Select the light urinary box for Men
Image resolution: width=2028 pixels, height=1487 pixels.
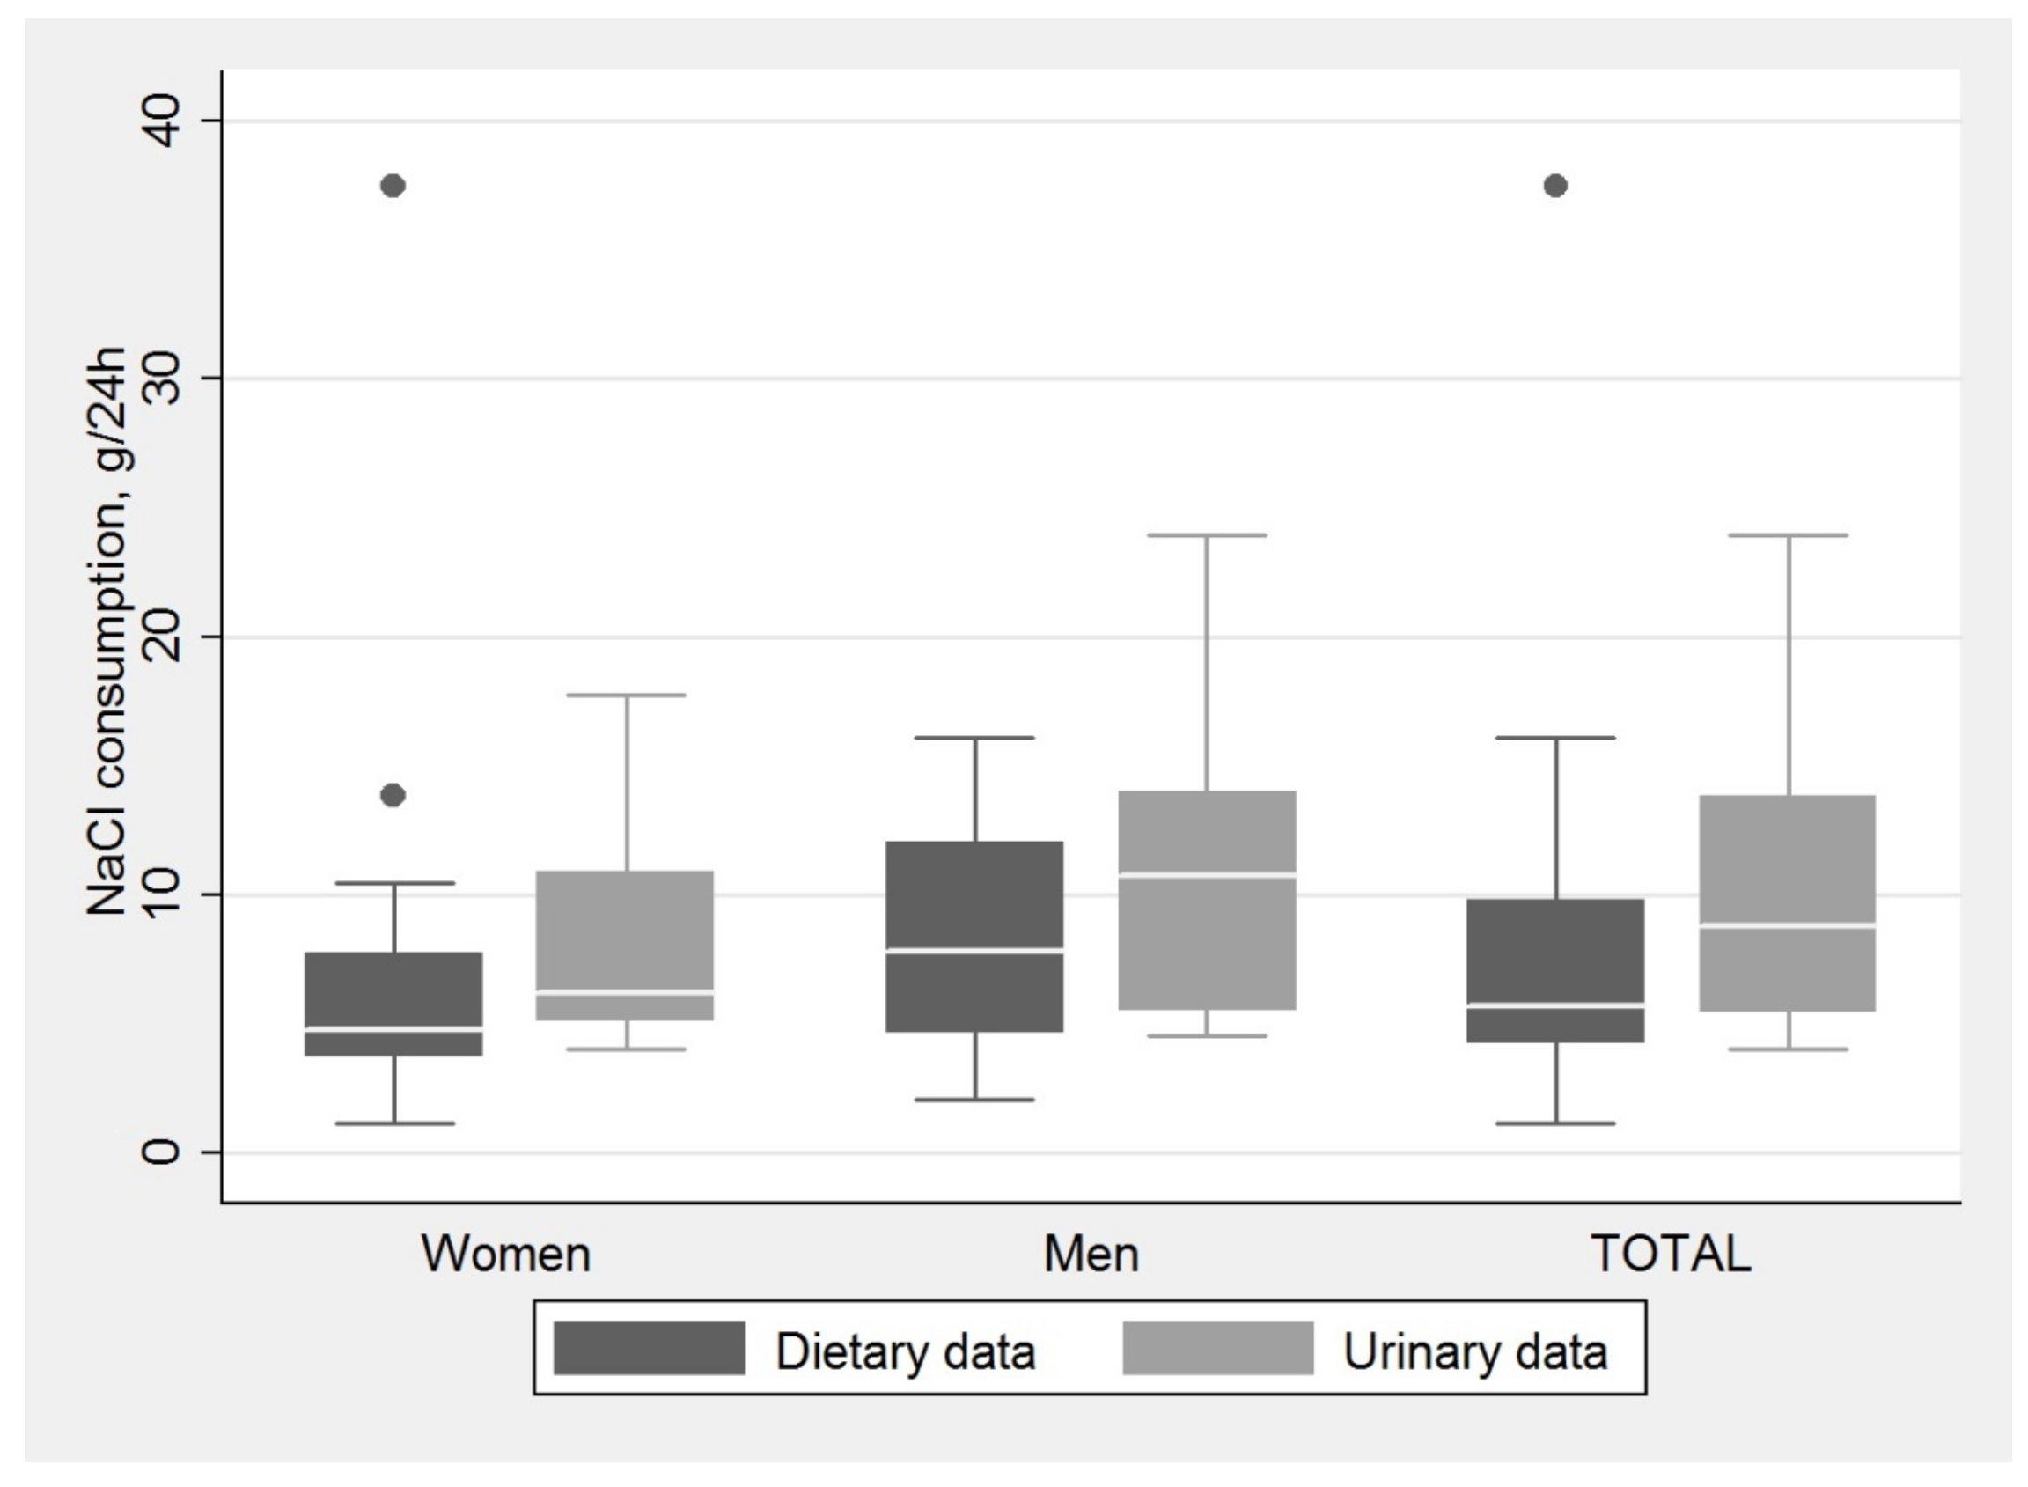[1207, 900]
